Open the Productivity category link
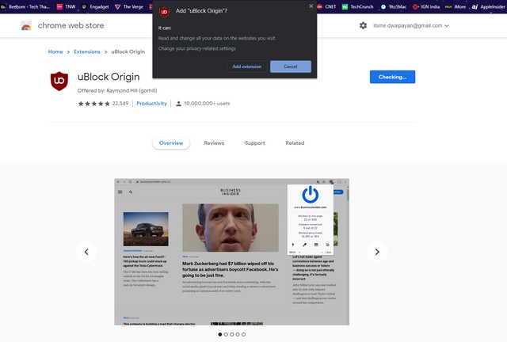Viewport: 507px width, 342px height. pos(151,104)
